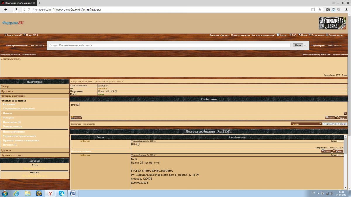351x197 pixels.
Task: Open sender link meharios in От field
Action: (102, 88)
